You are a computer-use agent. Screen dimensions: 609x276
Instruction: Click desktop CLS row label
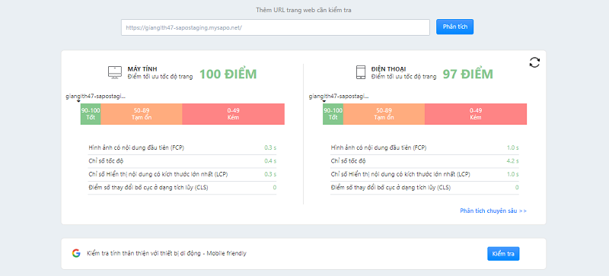click(x=148, y=188)
